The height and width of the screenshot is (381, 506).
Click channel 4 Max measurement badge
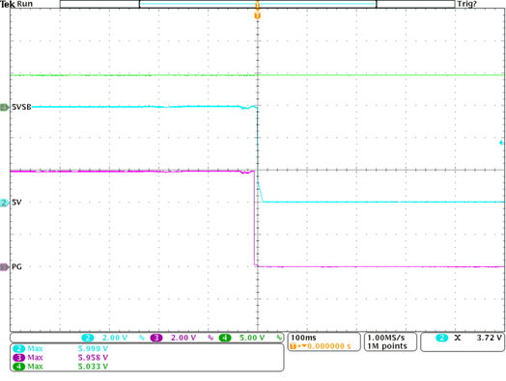[x=18, y=367]
